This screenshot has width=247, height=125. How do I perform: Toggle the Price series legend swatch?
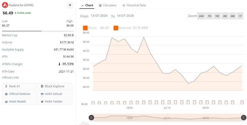(85, 28)
